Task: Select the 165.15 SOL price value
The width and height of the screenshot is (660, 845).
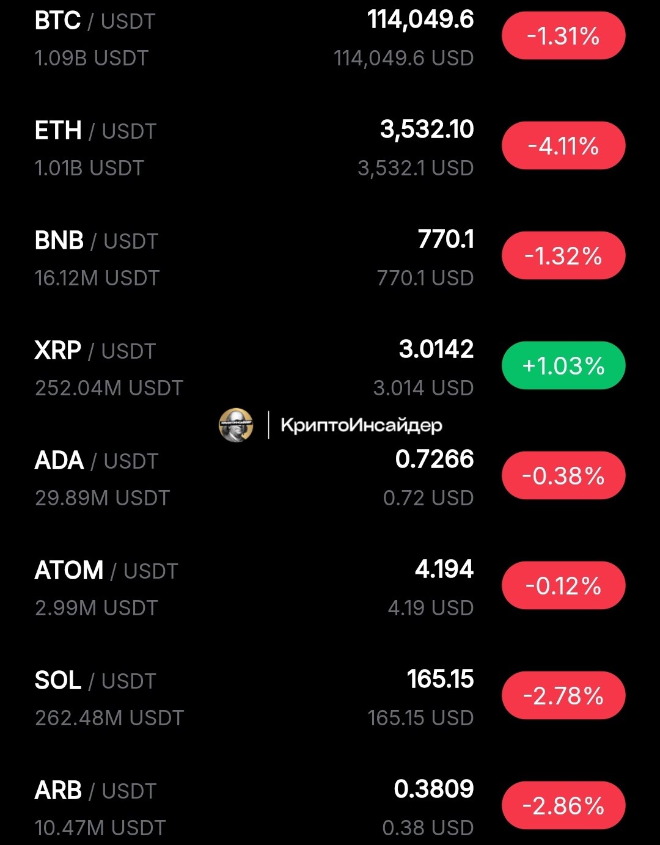Action: click(440, 679)
